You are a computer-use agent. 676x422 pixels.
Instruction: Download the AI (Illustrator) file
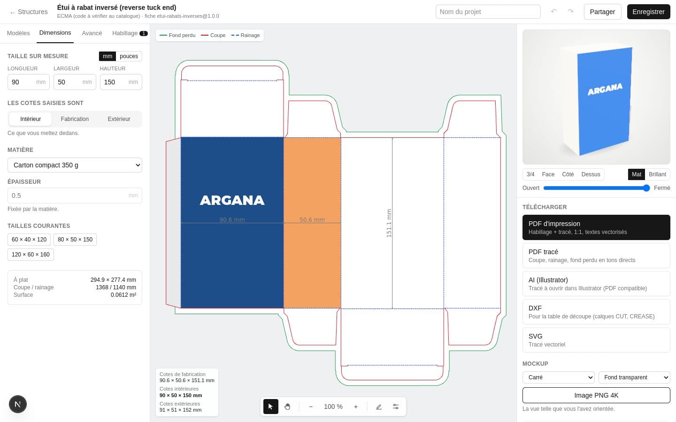click(596, 284)
